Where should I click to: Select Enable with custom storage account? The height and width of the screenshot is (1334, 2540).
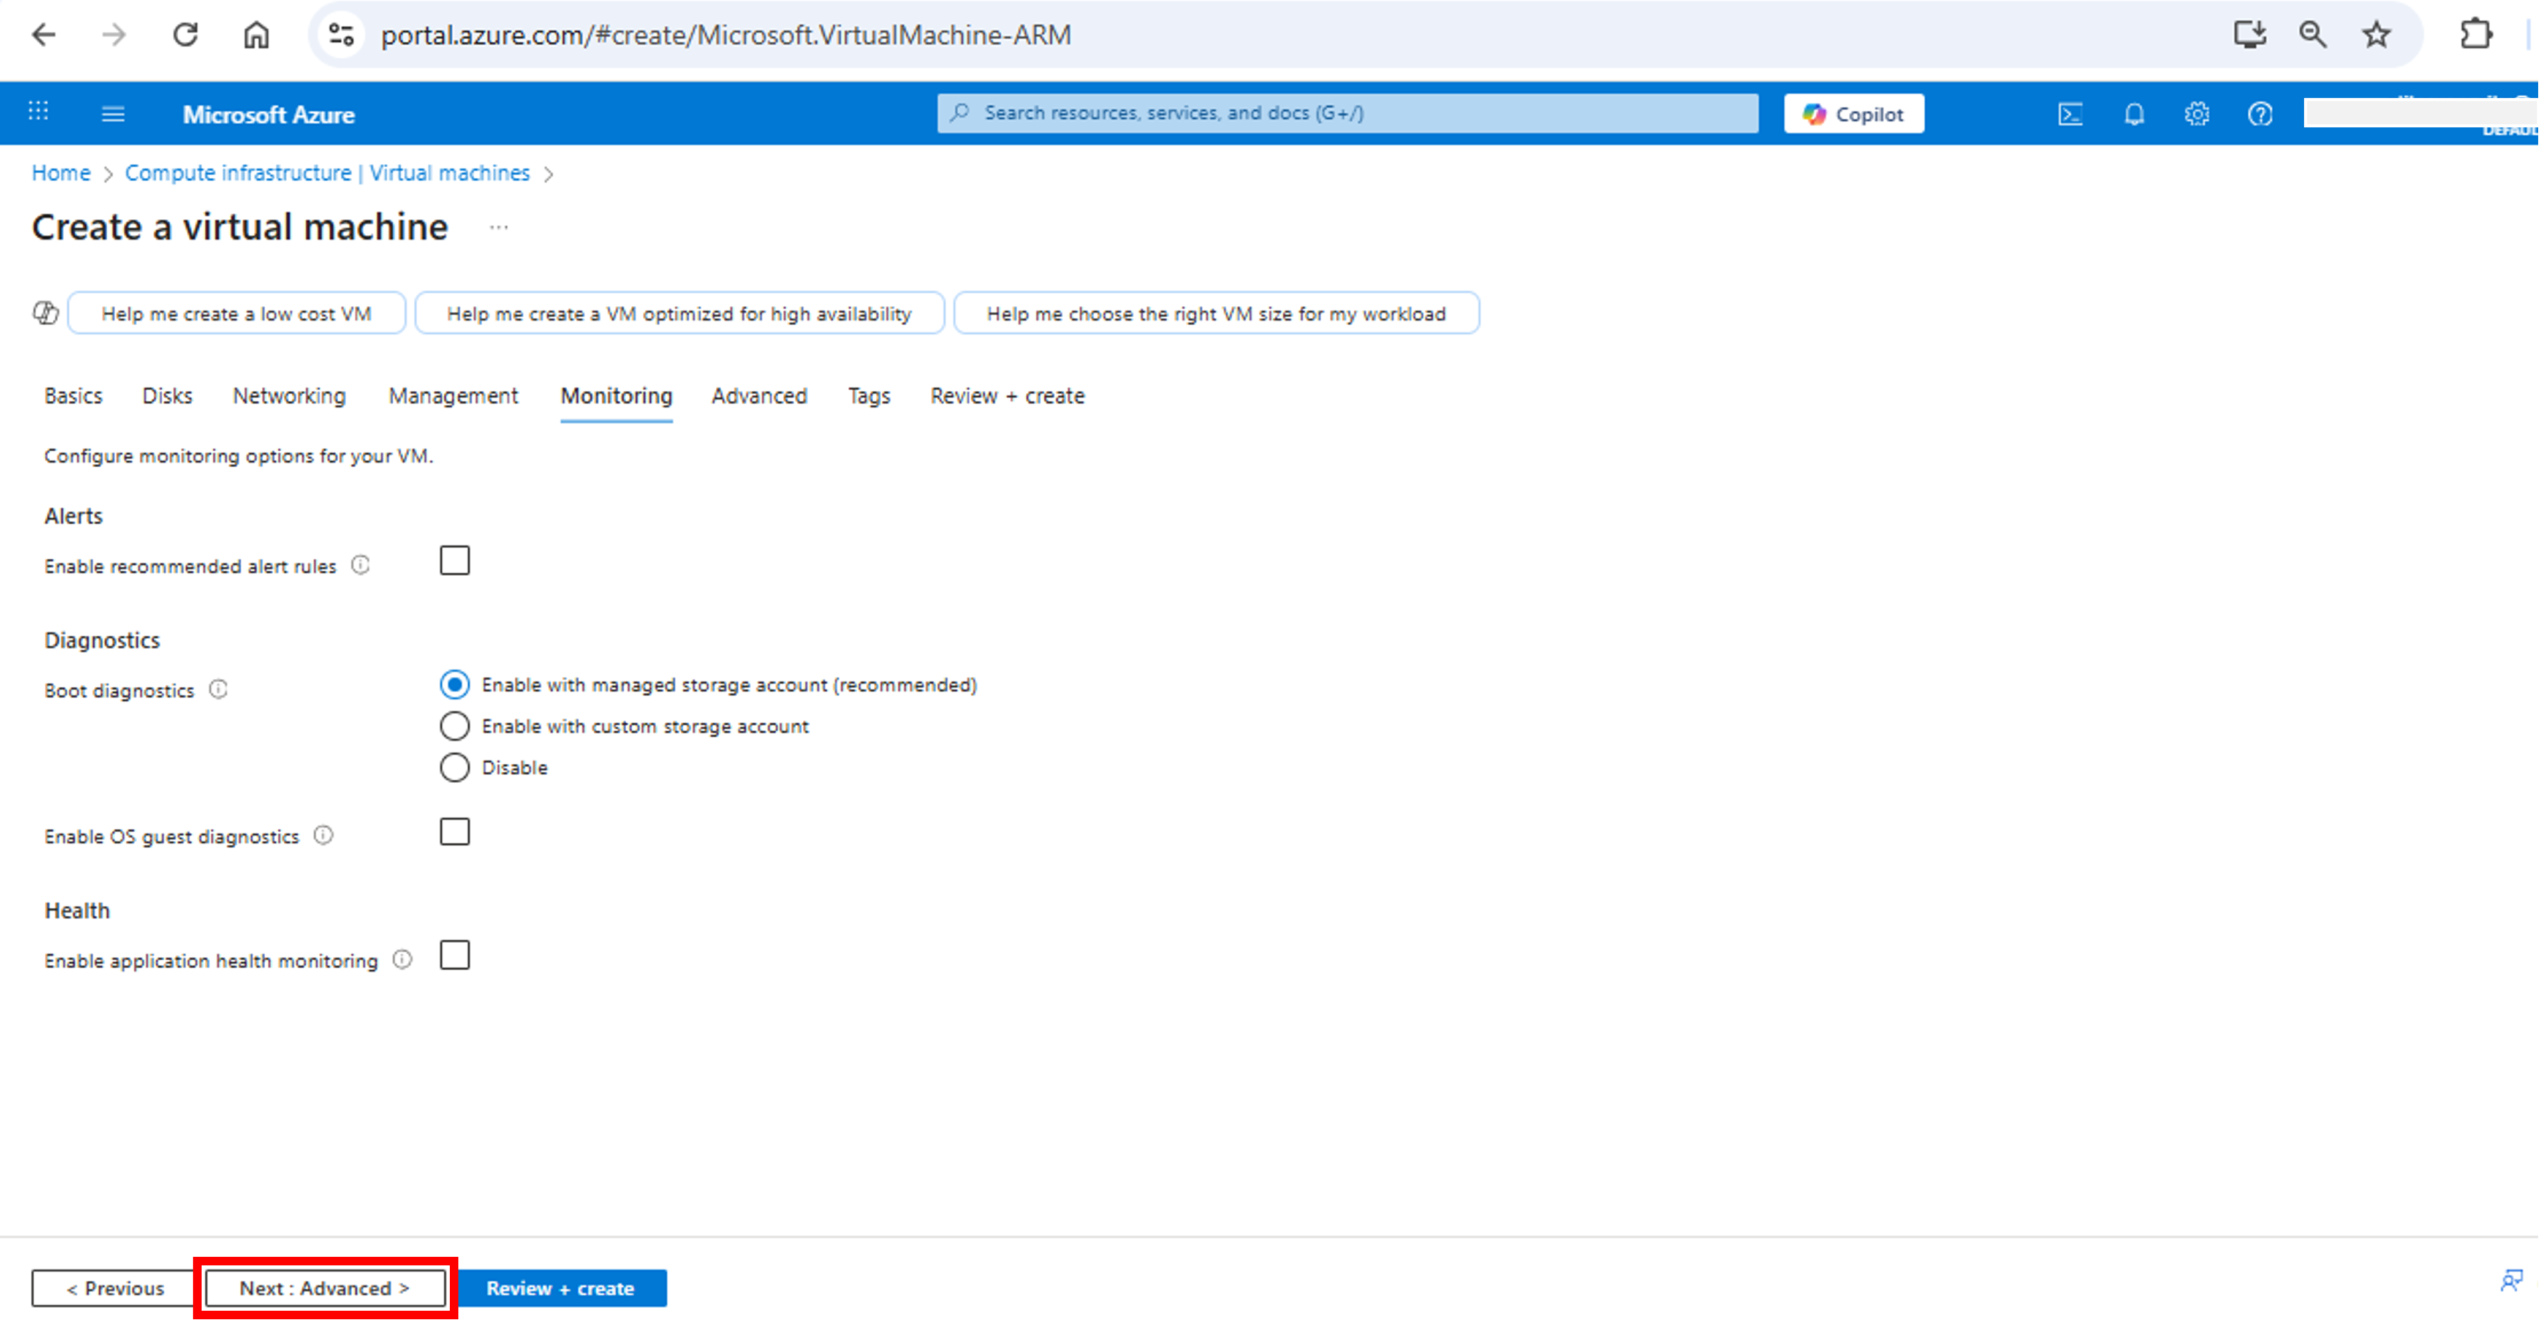(455, 726)
